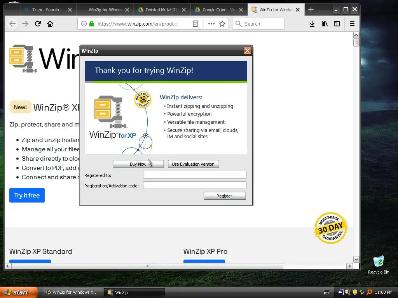Close the Twisted Metal III tab
This screenshot has height=298, width=398.
(184, 10)
